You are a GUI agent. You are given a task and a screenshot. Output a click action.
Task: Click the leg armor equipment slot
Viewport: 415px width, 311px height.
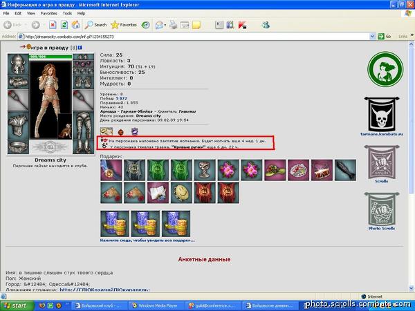click(x=83, y=125)
